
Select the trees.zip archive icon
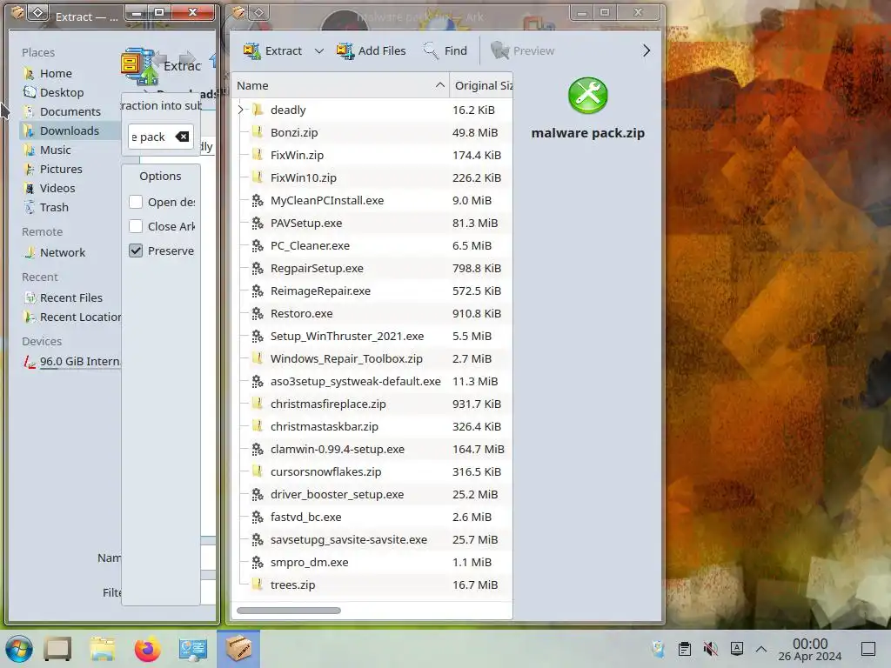tap(258, 584)
